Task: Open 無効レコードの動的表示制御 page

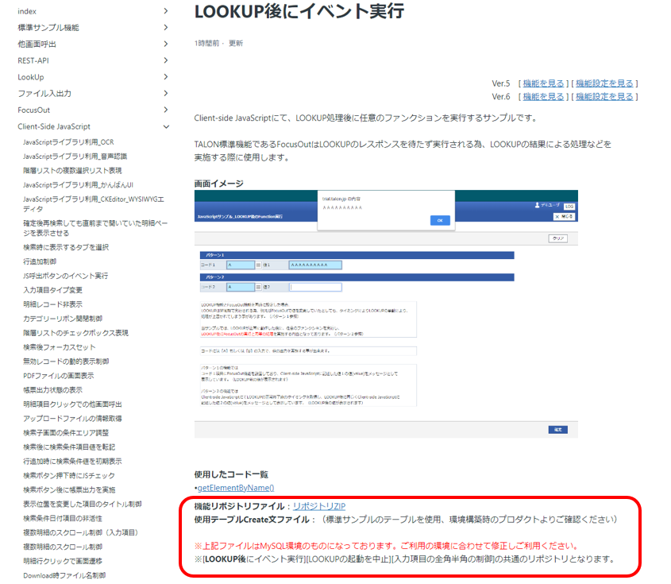Action: [66, 362]
